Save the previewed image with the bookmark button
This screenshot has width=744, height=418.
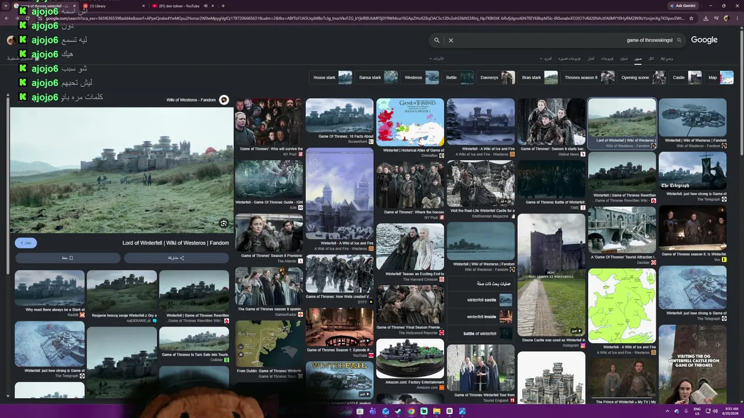pos(67,258)
